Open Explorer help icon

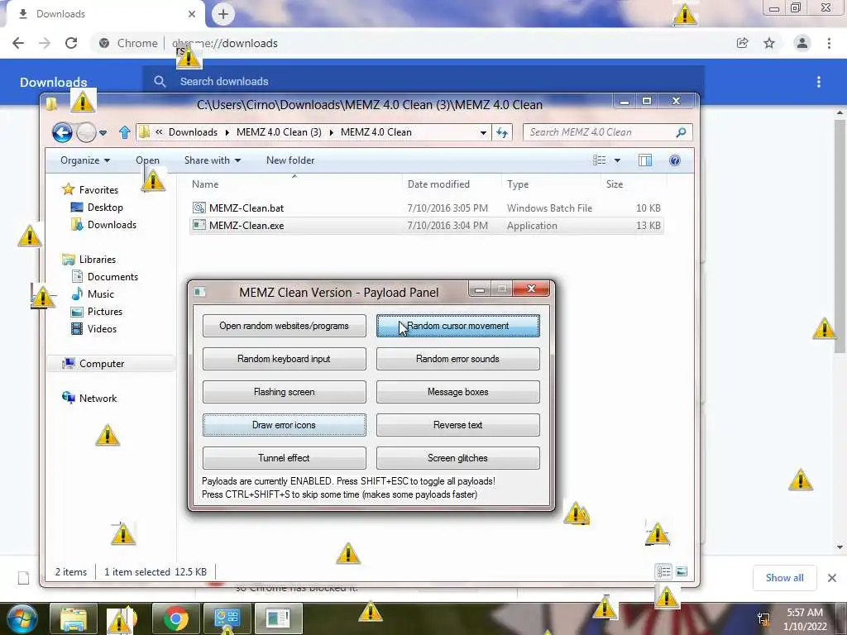click(675, 160)
